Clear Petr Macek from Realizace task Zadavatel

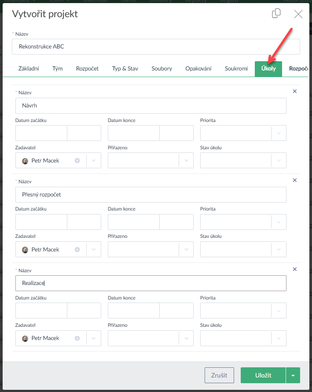(77, 338)
